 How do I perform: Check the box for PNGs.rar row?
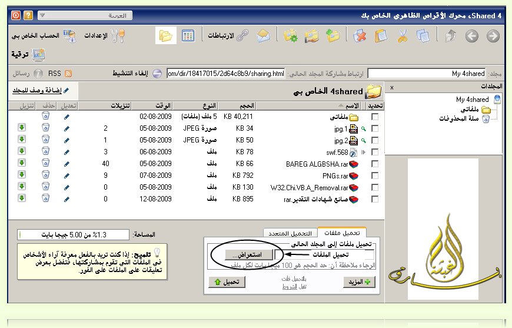(375, 175)
